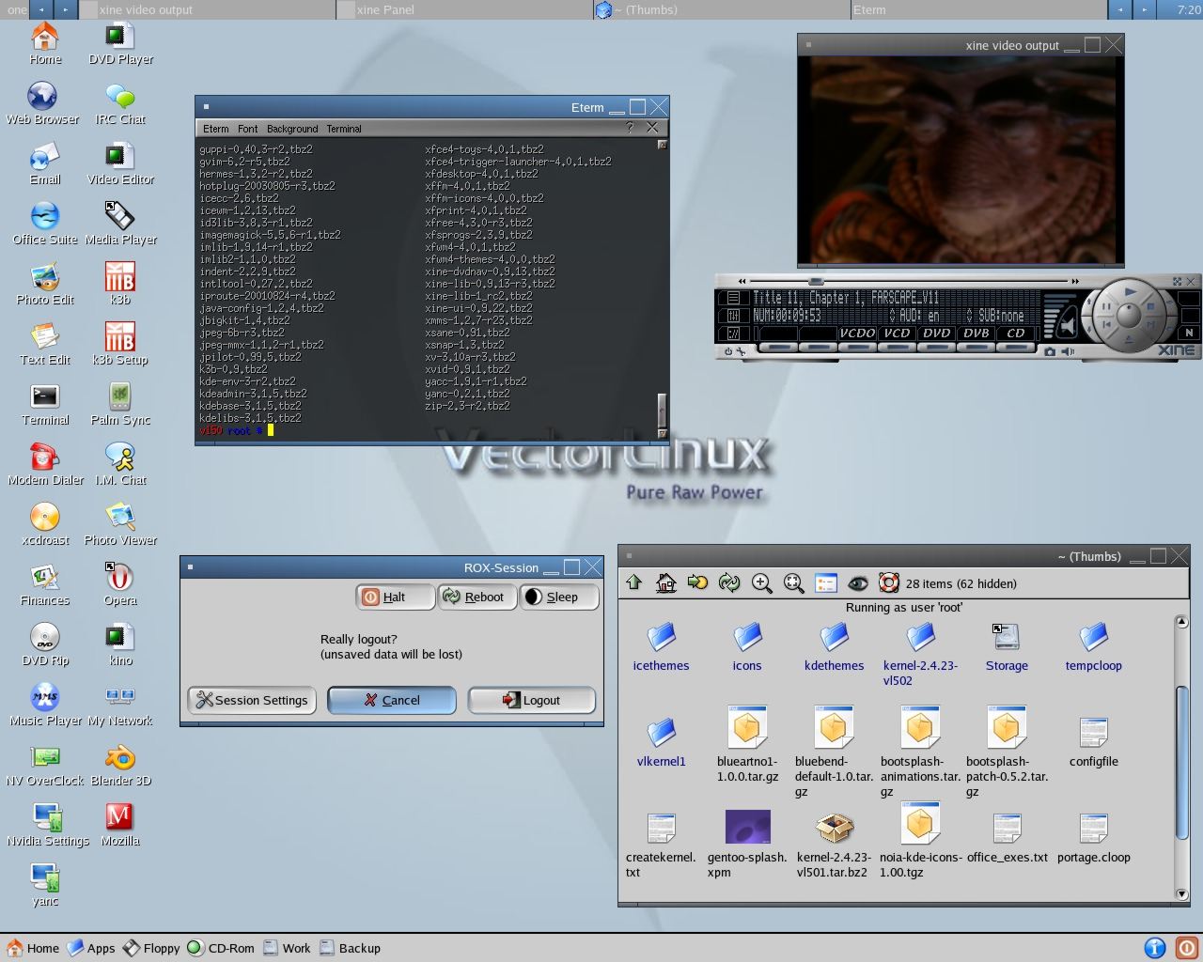This screenshot has width=1203, height=962.
Task: Go to home directory in ROX-Filer toolbar
Action: 666,583
